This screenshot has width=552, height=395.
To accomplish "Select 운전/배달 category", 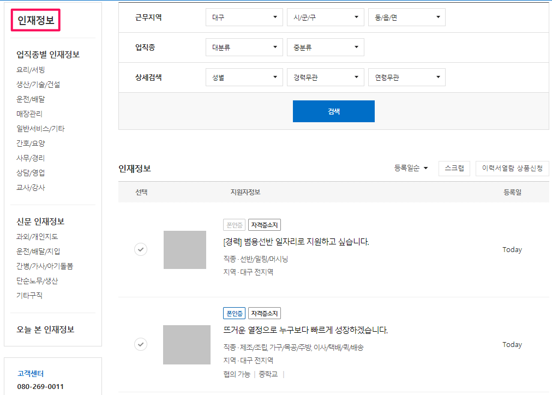I will pyautogui.click(x=31, y=99).
